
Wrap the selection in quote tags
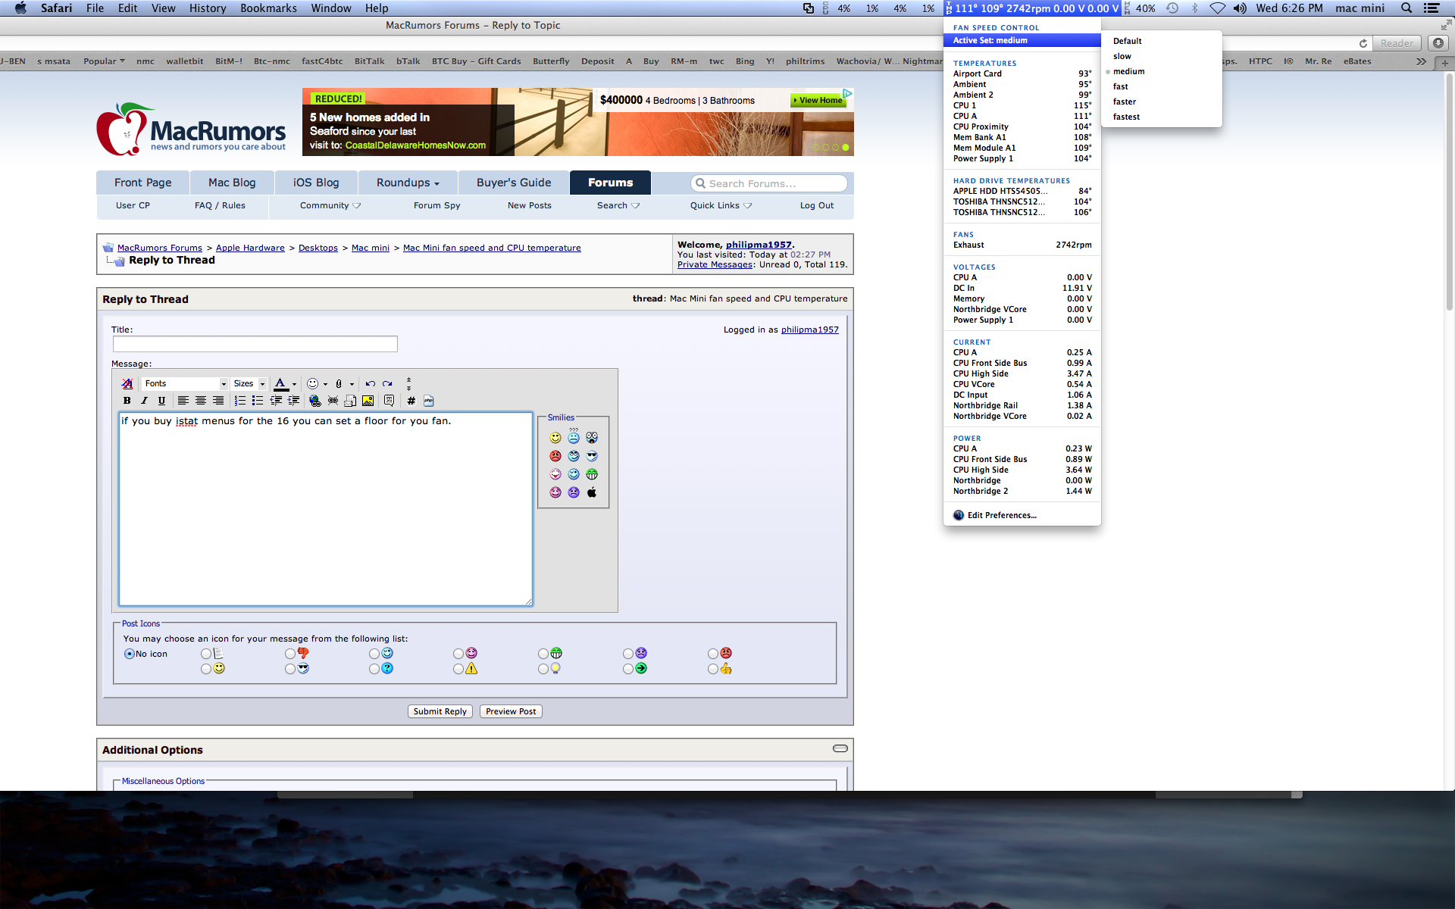pyautogui.click(x=389, y=401)
